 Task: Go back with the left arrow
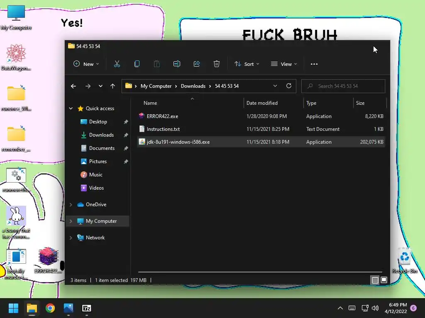click(x=73, y=86)
